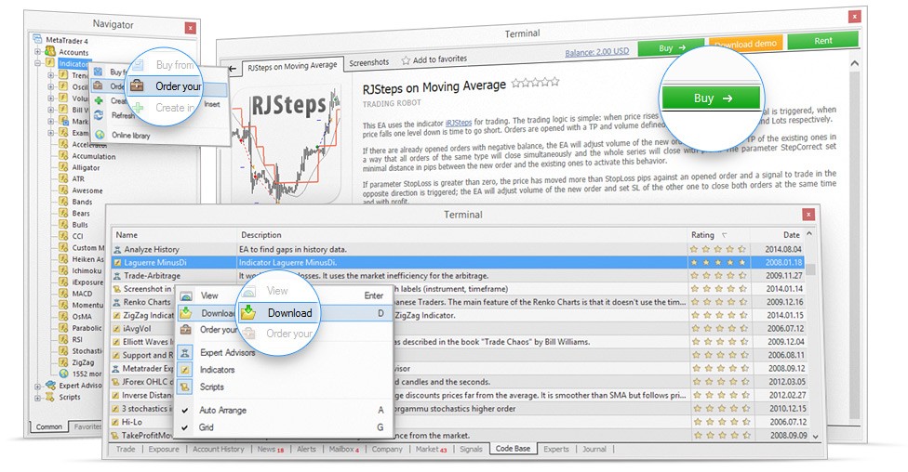Click the Order your briefcase icon
The height and width of the screenshot is (472, 908).
pyautogui.click(x=138, y=86)
